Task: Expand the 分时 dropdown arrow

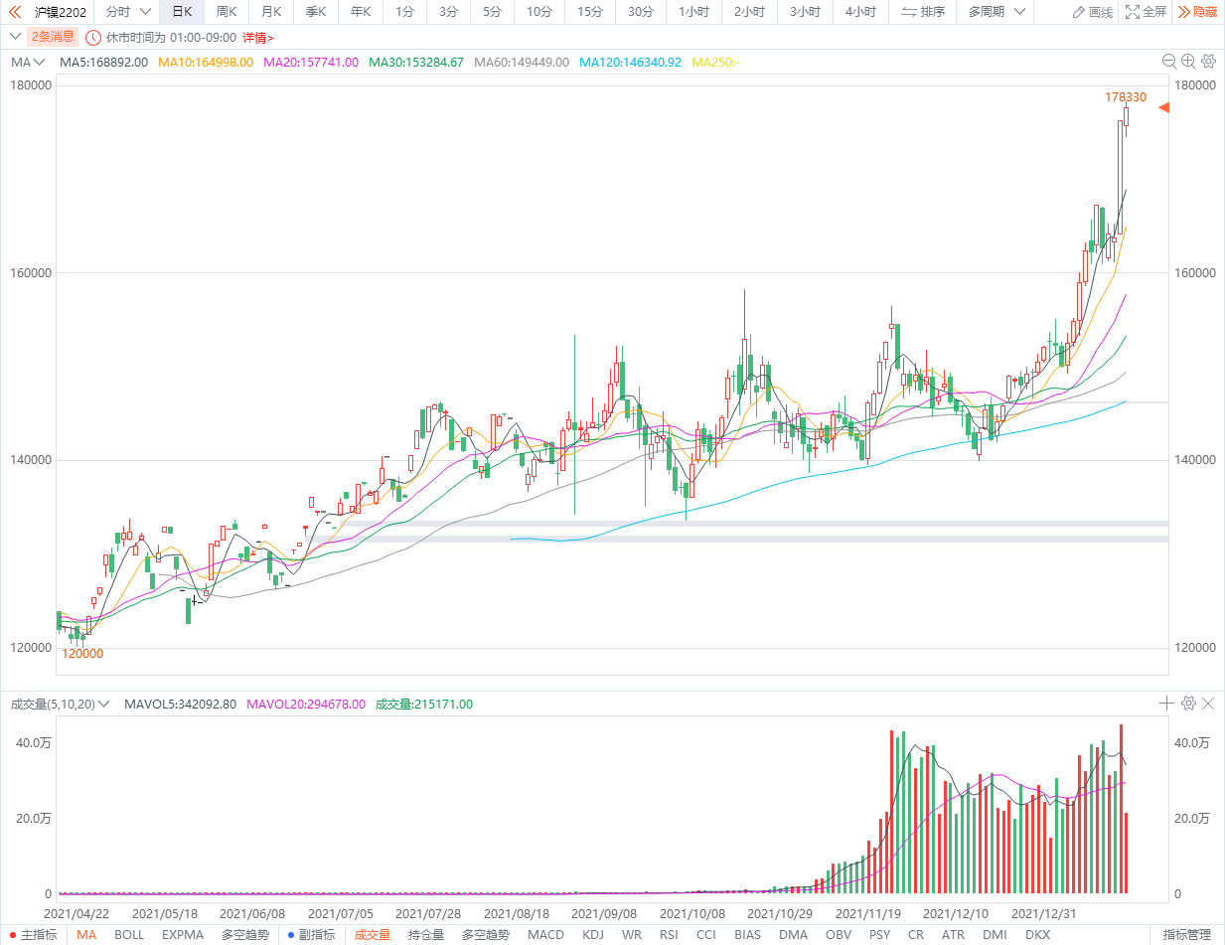Action: point(145,12)
